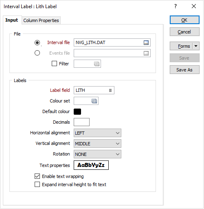Select the Events file radio button
Viewport: 204px width, 209px height.
(37, 53)
